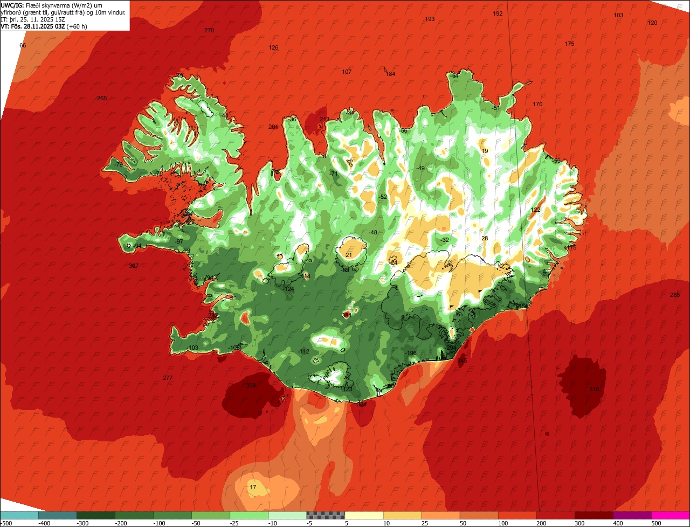The width and height of the screenshot is (690, 527).
Task: Select the orange legend swatch between 25 and 50
Action: click(x=440, y=515)
